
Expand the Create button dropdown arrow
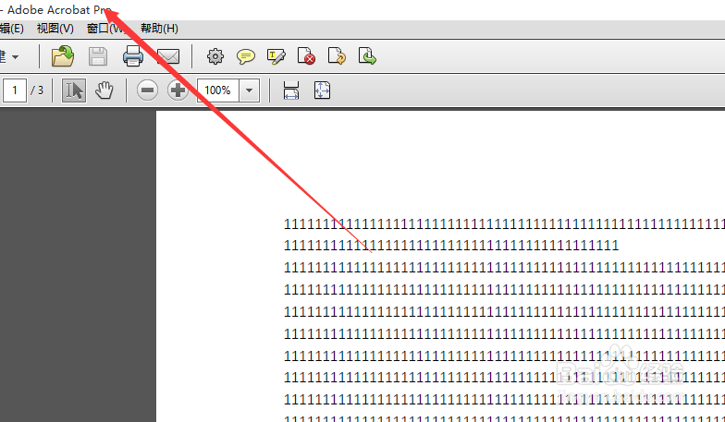pos(15,57)
